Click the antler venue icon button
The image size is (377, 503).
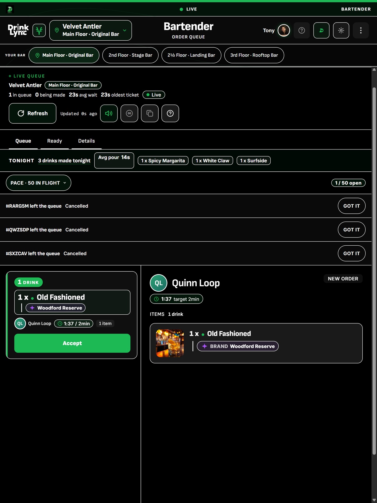tap(39, 30)
